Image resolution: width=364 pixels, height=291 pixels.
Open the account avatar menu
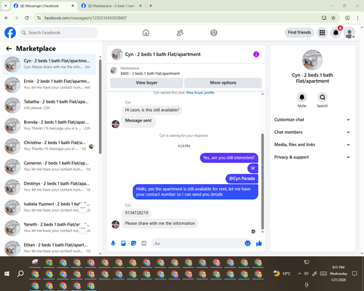coord(349,33)
